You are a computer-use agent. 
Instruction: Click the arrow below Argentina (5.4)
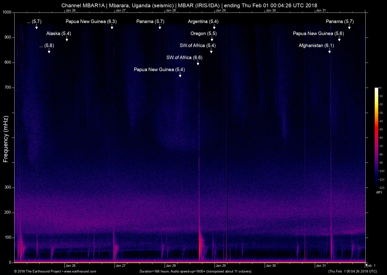(x=214, y=27)
